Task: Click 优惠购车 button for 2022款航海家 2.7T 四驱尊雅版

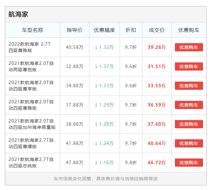Action: coord(189,47)
